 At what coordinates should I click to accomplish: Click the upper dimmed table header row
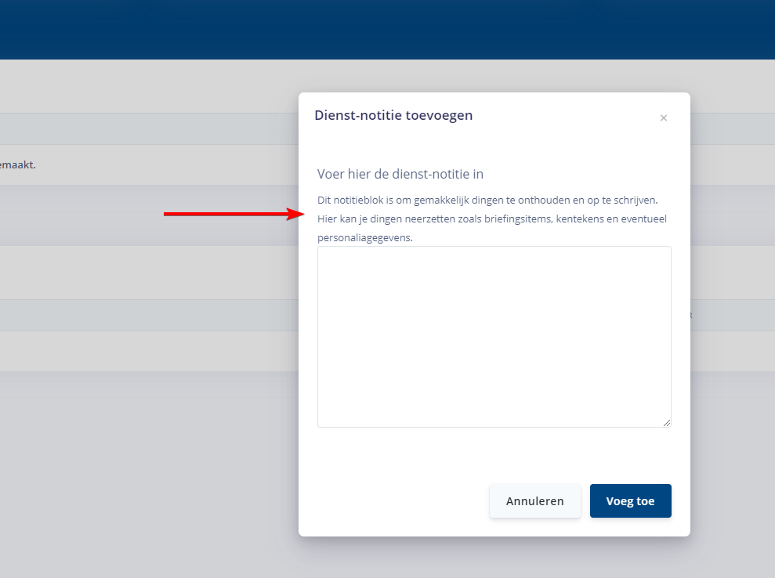[149, 128]
